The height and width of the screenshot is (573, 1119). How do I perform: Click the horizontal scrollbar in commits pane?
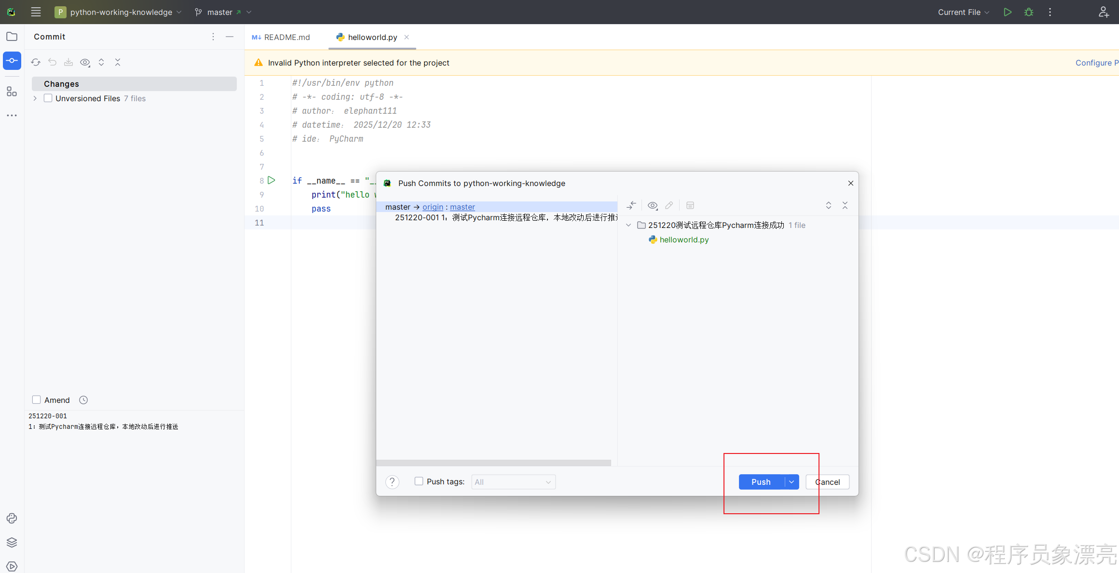tap(493, 463)
